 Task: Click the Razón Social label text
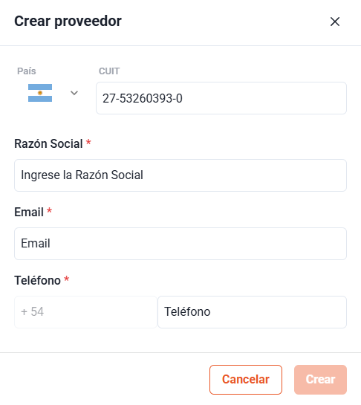pyautogui.click(x=48, y=143)
